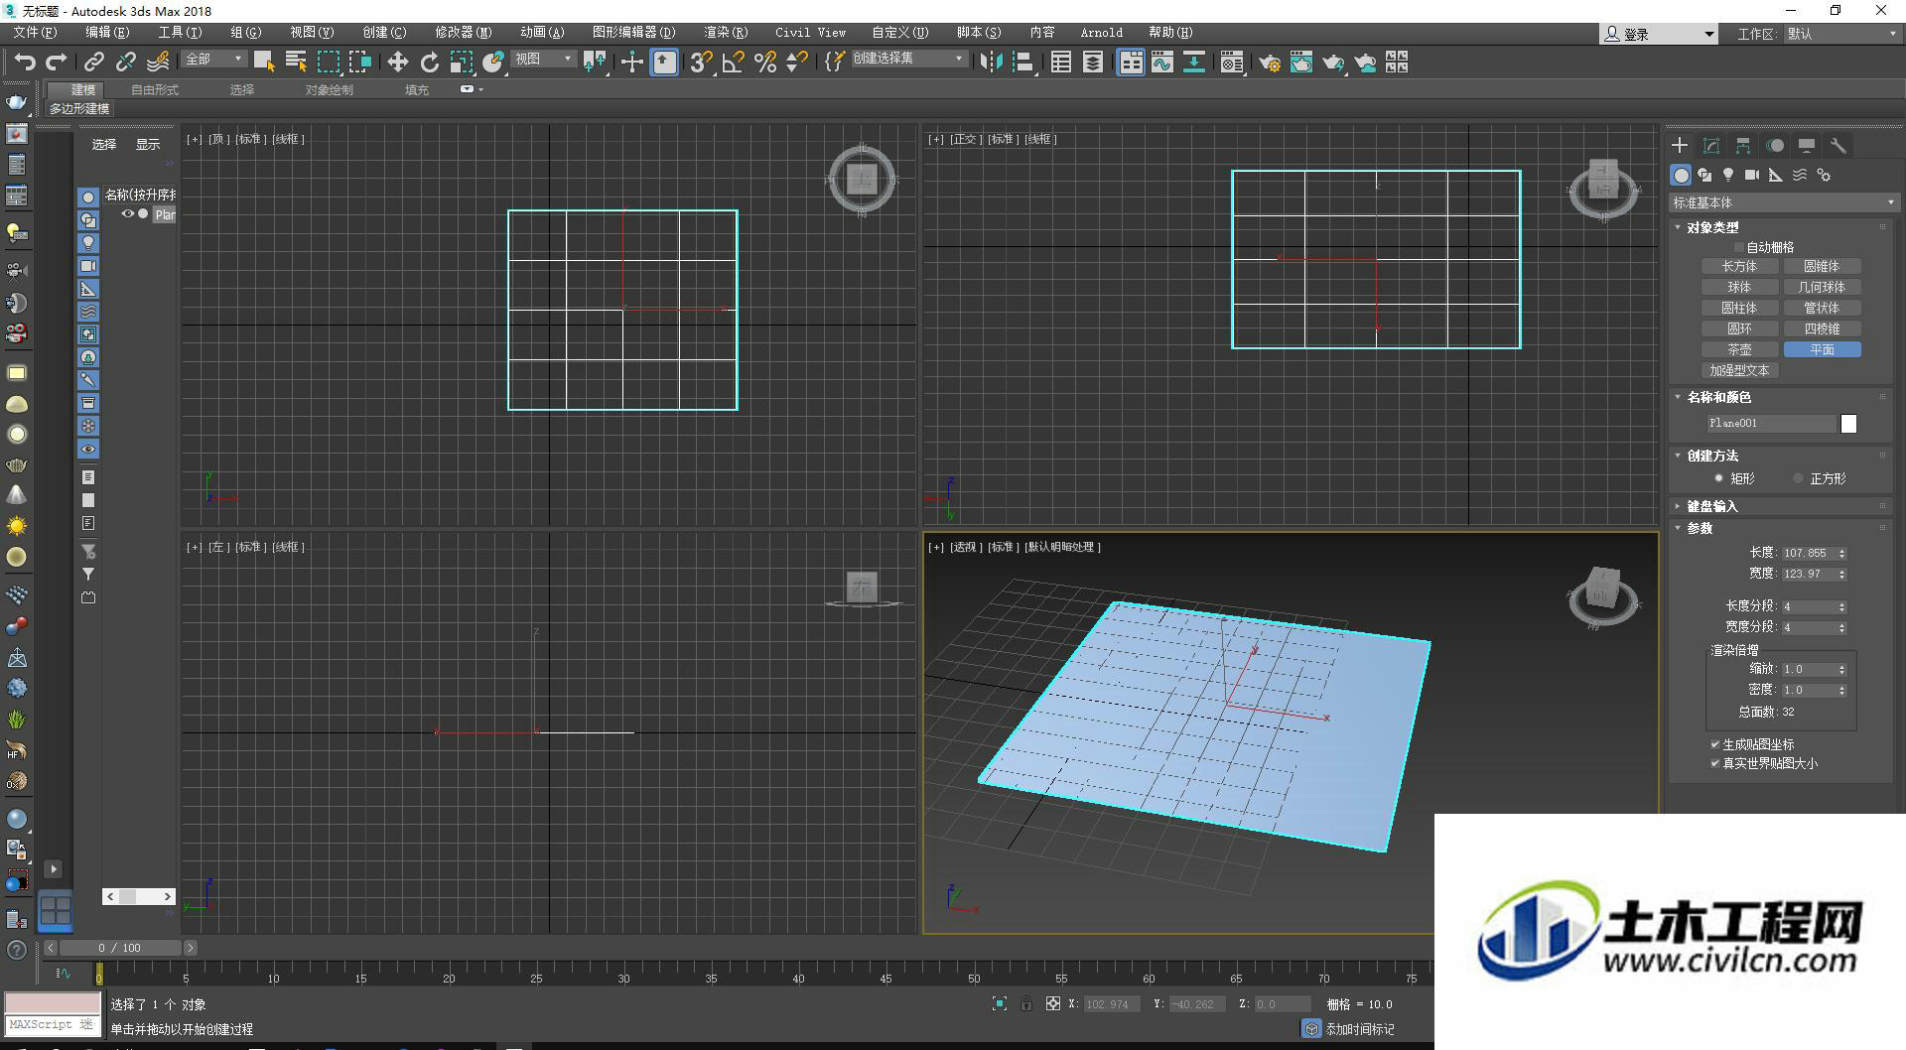The image size is (1906, 1050).
Task: Open the Utilities wrench panel tab
Action: 1838,146
